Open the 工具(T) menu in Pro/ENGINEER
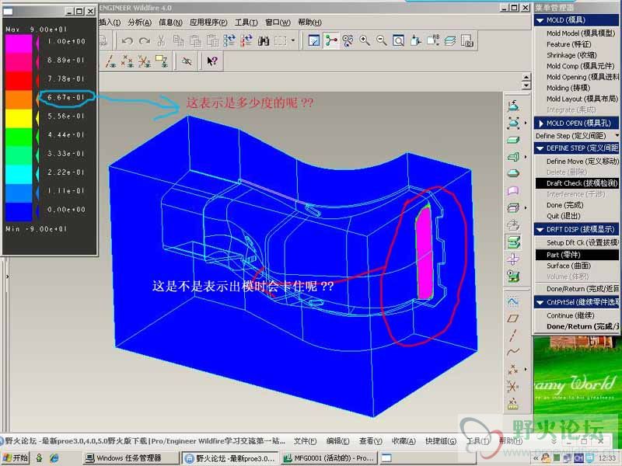 (x=246, y=23)
